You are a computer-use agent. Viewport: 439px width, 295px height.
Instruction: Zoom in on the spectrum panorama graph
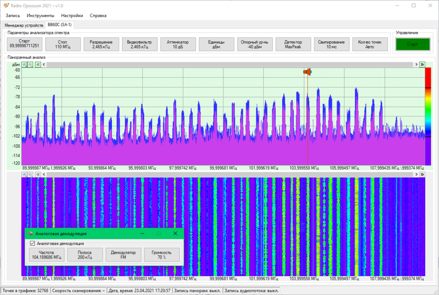[x=24, y=64]
